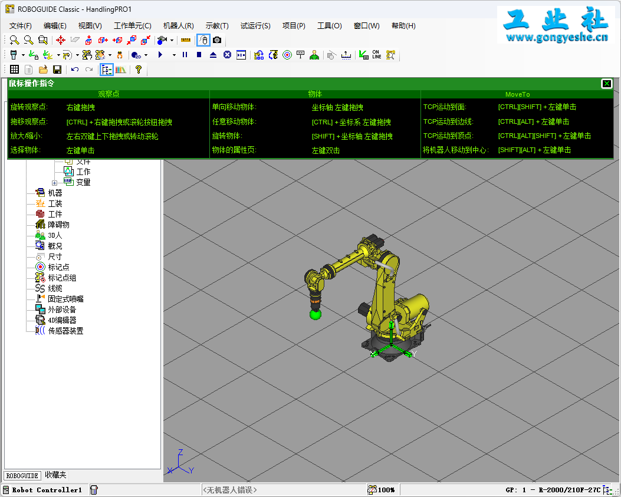
Task: Open the teach pendant dropdown arrow
Action: (23, 55)
